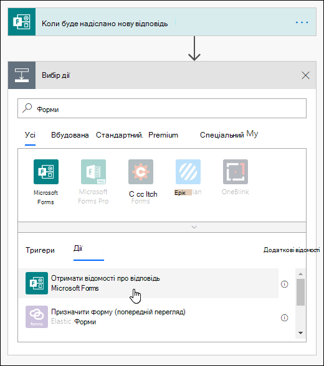Show info for 'Отримати відомості про відповідь'
Image resolution: width=324 pixels, height=366 pixels.
(x=284, y=284)
